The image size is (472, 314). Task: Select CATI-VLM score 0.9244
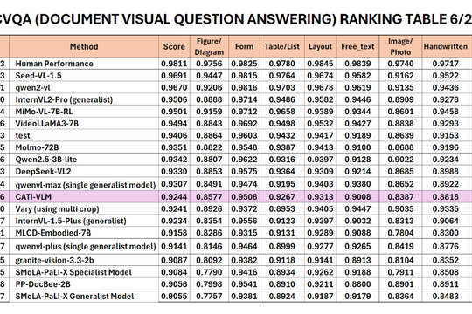[x=174, y=197]
